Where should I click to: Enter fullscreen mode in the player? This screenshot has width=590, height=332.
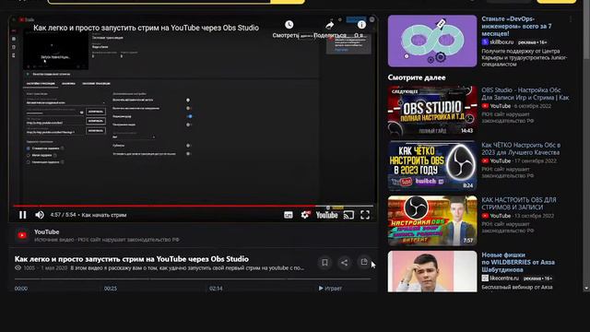click(x=365, y=215)
